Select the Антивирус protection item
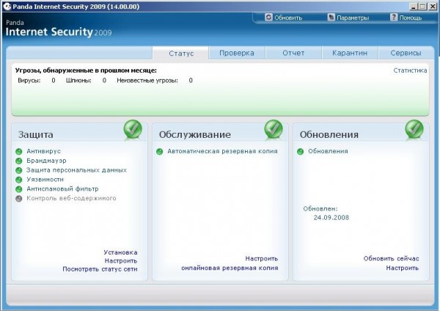This screenshot has height=311, width=440. pyautogui.click(x=43, y=151)
